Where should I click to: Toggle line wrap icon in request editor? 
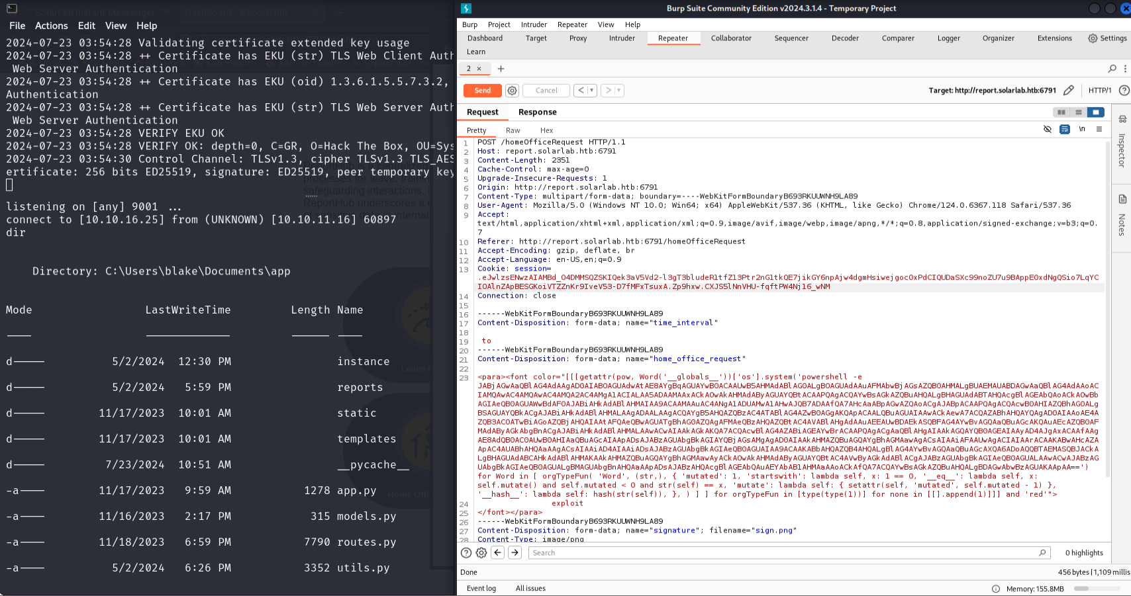pyautogui.click(x=1065, y=129)
